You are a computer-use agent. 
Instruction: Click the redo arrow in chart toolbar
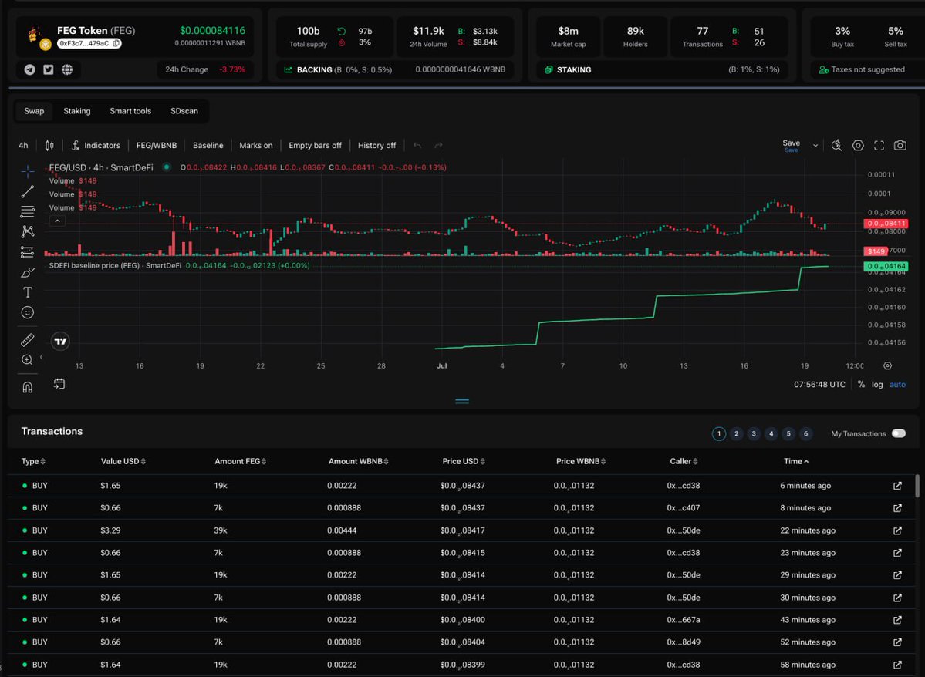(x=438, y=145)
